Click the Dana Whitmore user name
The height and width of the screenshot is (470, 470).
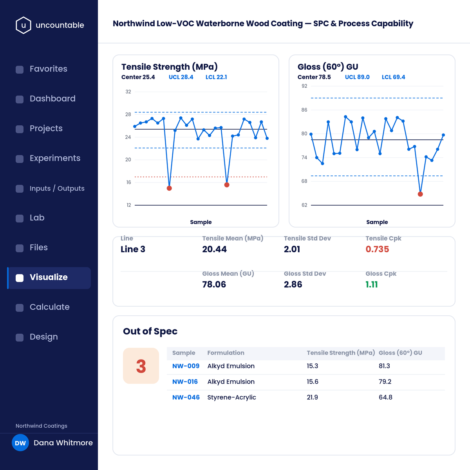(x=63, y=443)
